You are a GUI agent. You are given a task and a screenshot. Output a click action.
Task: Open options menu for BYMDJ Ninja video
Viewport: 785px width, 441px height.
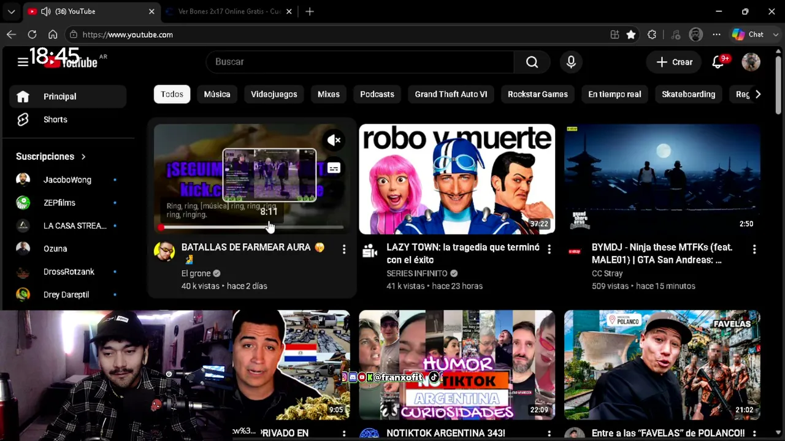(x=754, y=249)
